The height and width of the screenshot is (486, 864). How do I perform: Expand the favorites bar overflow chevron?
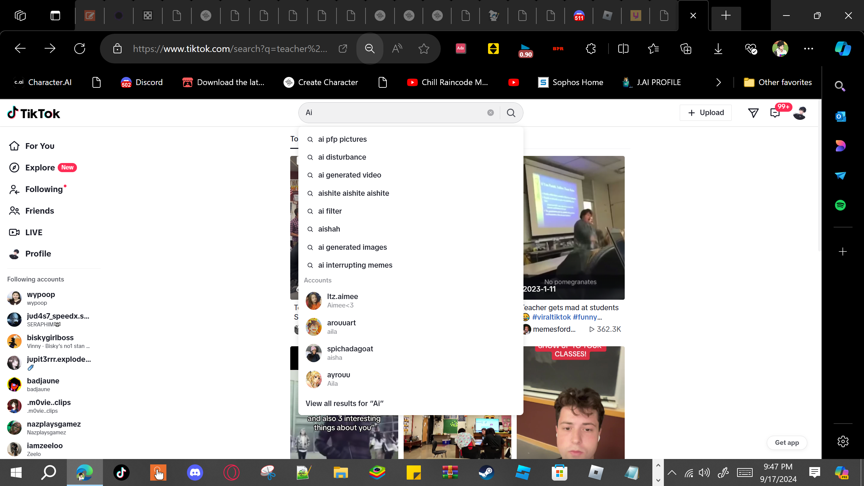(x=719, y=82)
